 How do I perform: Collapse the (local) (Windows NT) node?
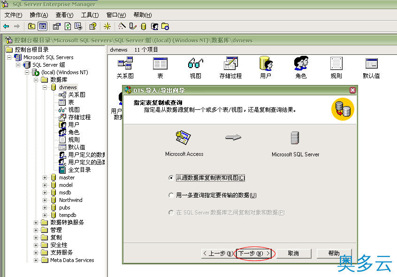(x=27, y=72)
